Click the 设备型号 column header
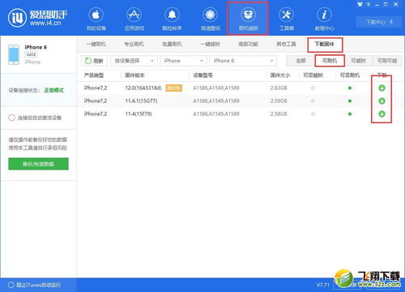The width and height of the screenshot is (405, 292). click(x=202, y=75)
